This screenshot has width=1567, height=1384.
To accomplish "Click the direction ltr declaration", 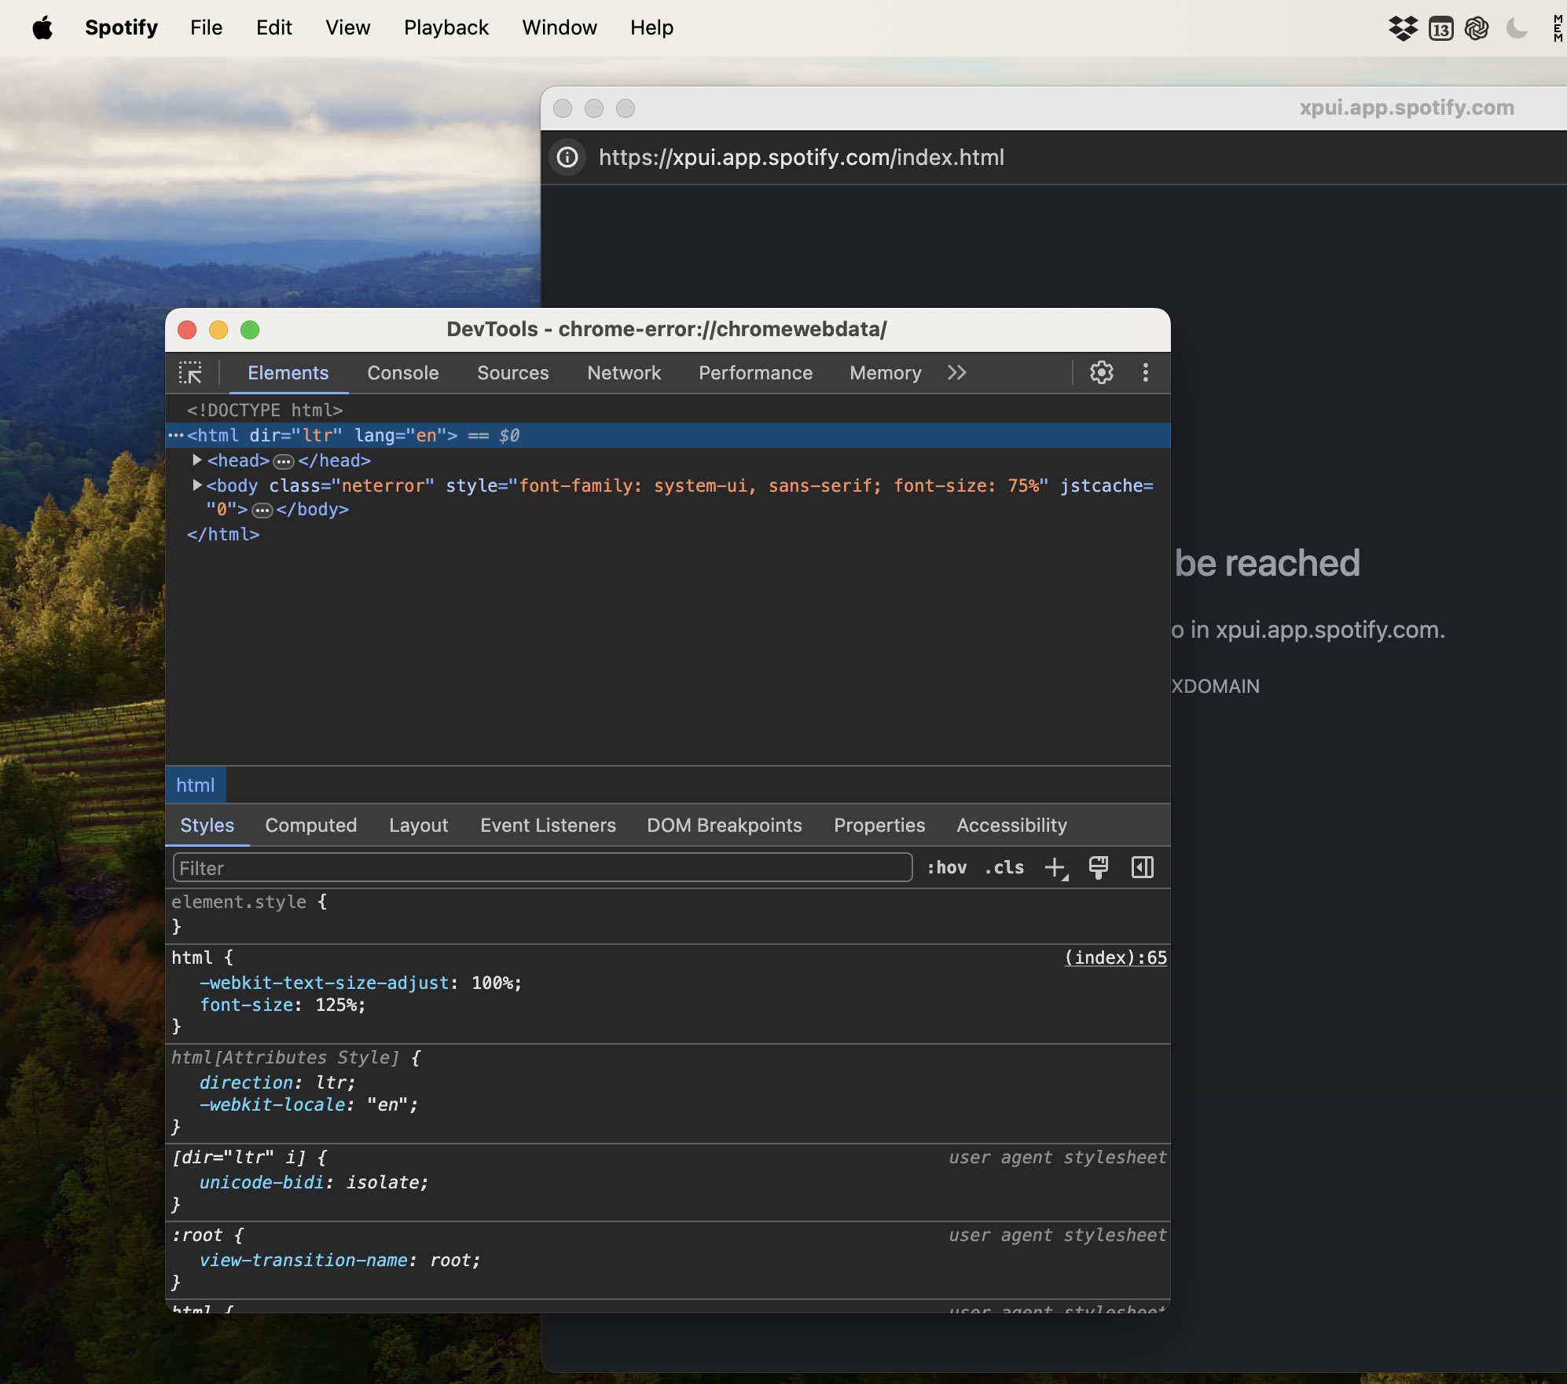I will pyautogui.click(x=277, y=1083).
